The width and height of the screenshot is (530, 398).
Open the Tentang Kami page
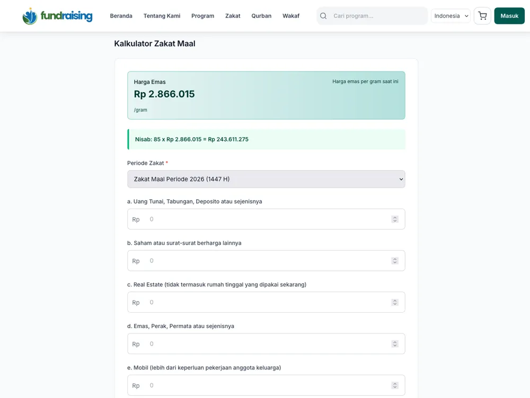[162, 16]
